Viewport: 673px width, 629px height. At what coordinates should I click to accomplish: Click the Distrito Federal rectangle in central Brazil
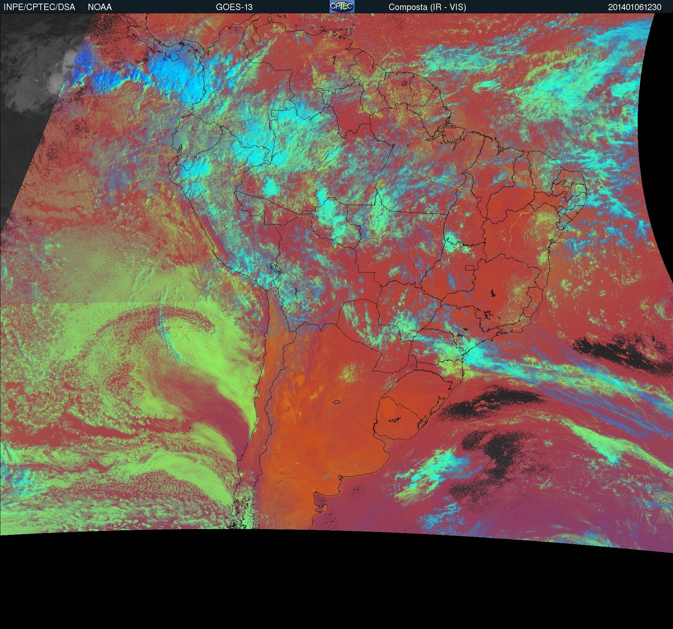tap(470, 267)
